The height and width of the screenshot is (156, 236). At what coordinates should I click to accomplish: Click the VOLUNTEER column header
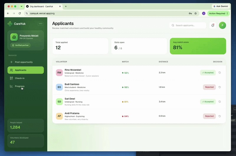(x=61, y=62)
